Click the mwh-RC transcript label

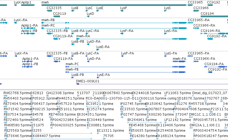(x=48, y=25)
